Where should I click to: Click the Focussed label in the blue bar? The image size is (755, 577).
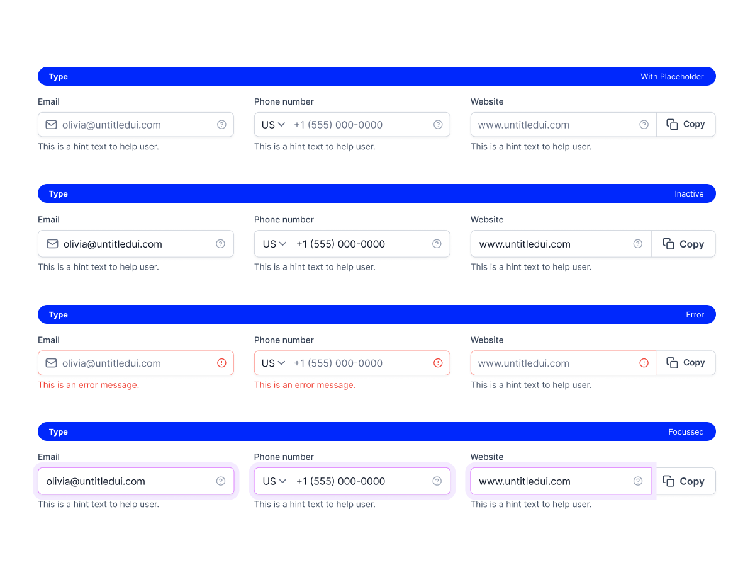pos(686,432)
